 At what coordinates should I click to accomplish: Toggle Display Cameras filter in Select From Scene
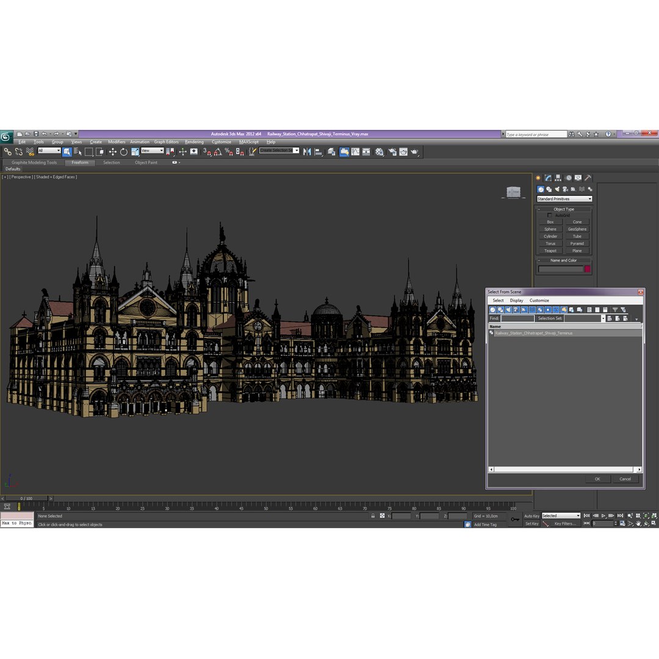[x=517, y=310]
